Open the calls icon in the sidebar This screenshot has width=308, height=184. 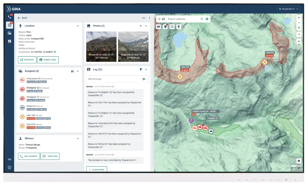tap(9, 17)
